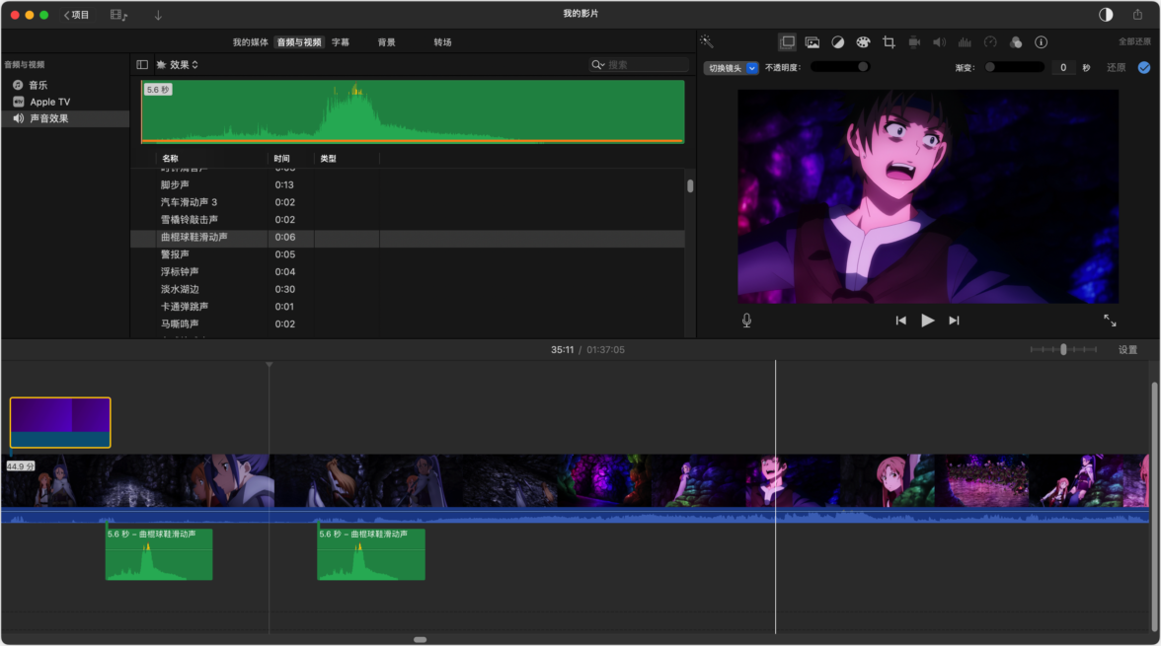The width and height of the screenshot is (1161, 646).
Task: Select the 警报声 sound effect row
Action: coord(408,254)
